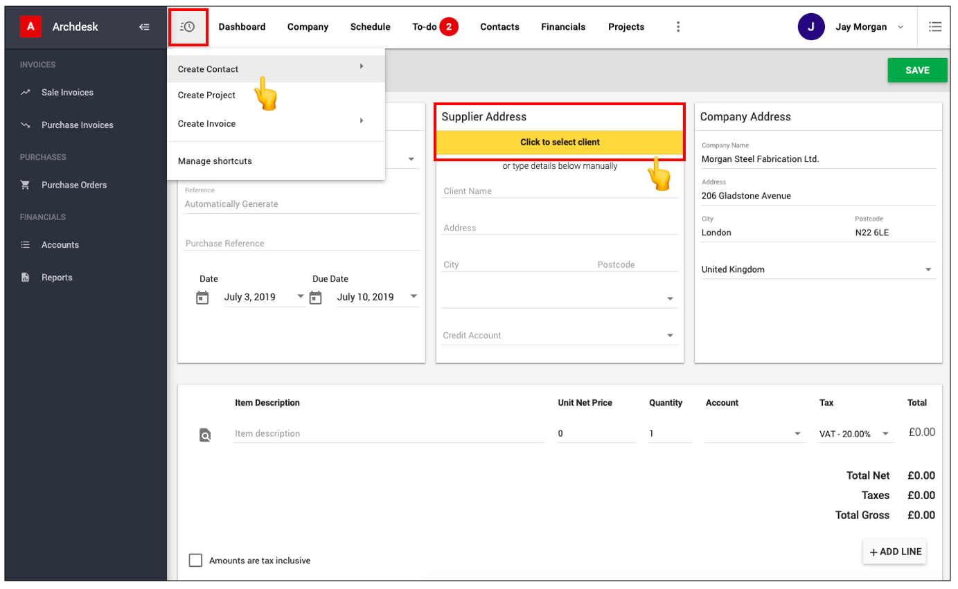
Task: Open Purchase Invoices in sidebar
Action: (77, 125)
